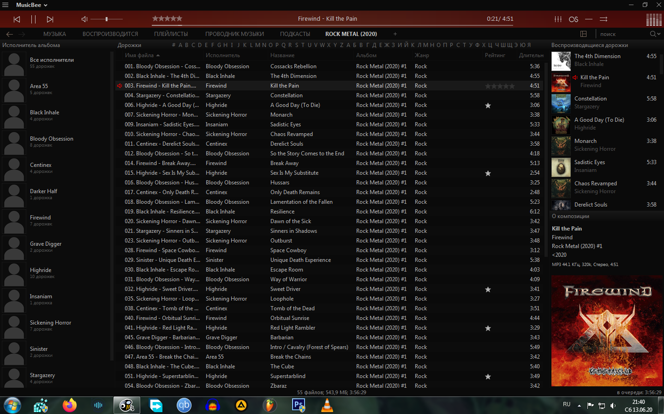The image size is (664, 414).
Task: Switch the RU input language indicator
Action: (x=567, y=404)
